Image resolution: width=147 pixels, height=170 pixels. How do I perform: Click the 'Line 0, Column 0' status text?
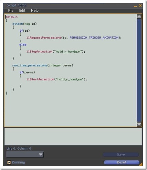(x=19, y=149)
